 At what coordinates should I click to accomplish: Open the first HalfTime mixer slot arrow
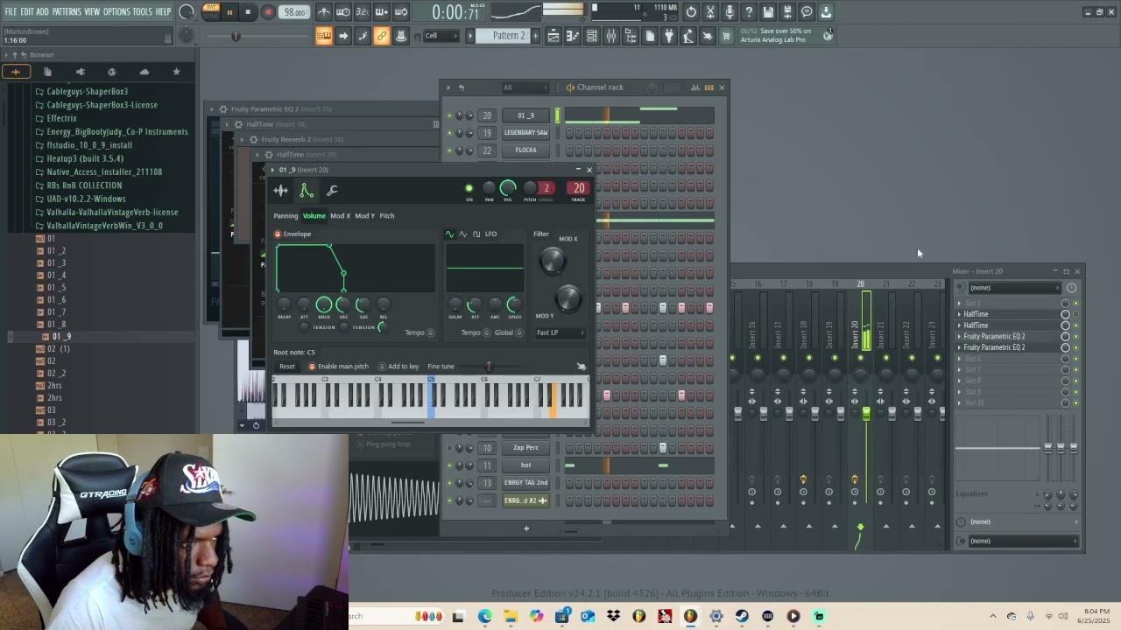pos(959,314)
